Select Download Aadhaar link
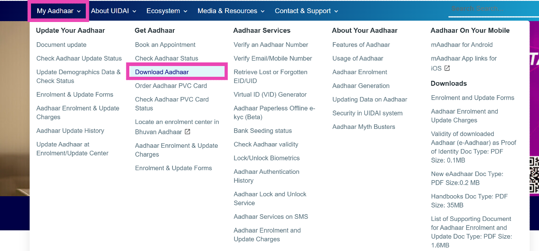This screenshot has width=539, height=251. click(x=162, y=72)
